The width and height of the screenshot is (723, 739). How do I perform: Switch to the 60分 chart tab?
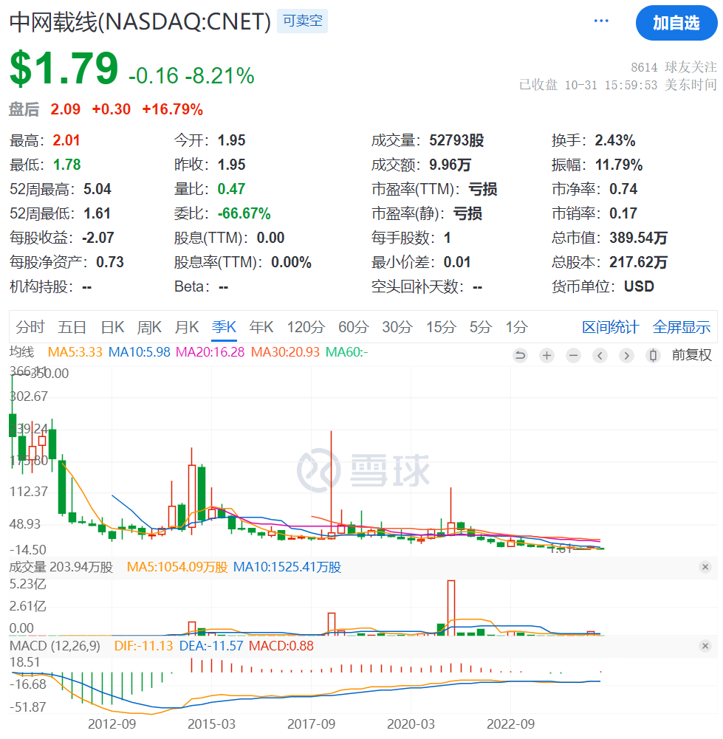pyautogui.click(x=354, y=326)
